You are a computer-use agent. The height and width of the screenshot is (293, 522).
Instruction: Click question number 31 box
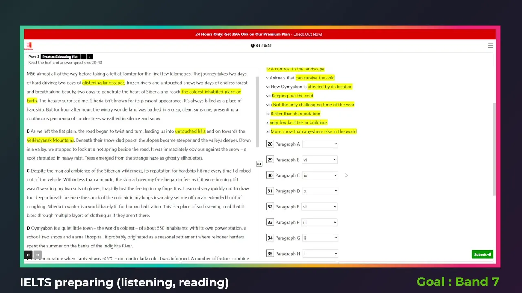pyautogui.click(x=270, y=191)
